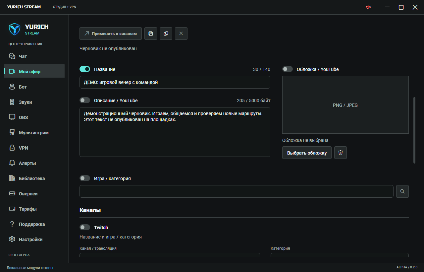This screenshot has height=272, width=424.
Task: Click the vertical scrollbar thumb
Action: pyautogui.click(x=414, y=130)
